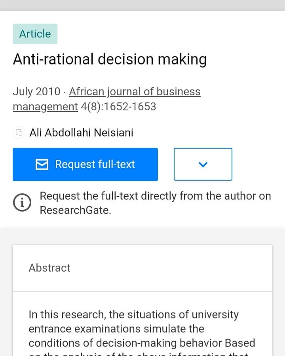Click the info circle icon
This screenshot has height=356, width=285.
click(22, 203)
